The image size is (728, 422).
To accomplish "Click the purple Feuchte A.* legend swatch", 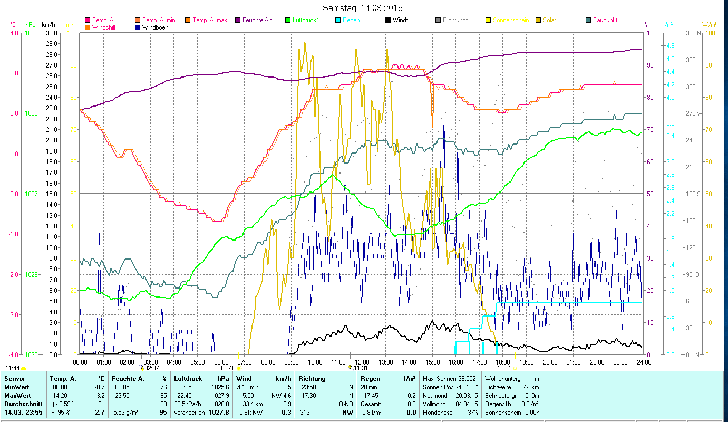I will 238,21.
